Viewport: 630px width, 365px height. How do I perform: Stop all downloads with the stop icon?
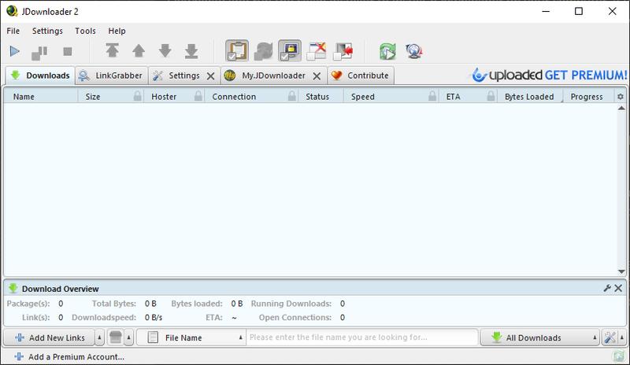point(68,51)
